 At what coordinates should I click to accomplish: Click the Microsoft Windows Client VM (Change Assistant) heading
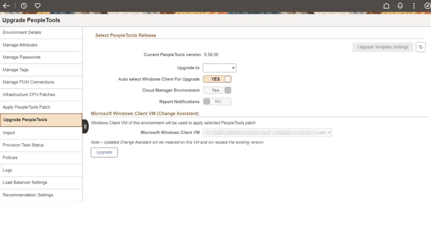coord(145,114)
